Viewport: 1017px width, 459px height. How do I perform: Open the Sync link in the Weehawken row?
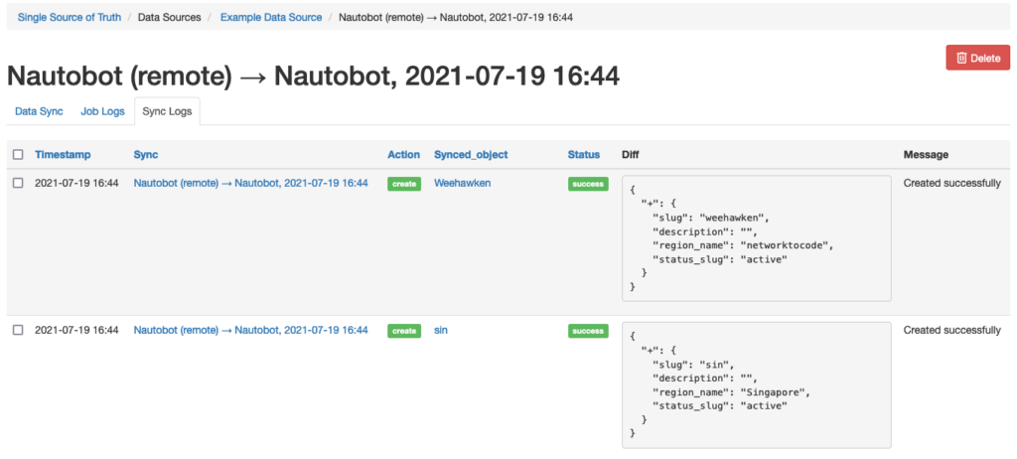click(x=251, y=183)
